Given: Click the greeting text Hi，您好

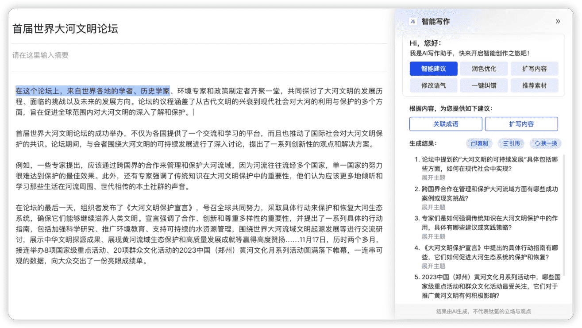Looking at the screenshot, I should (x=425, y=43).
